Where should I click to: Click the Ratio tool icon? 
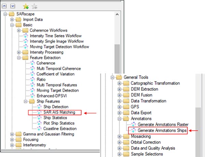[x=32, y=80]
